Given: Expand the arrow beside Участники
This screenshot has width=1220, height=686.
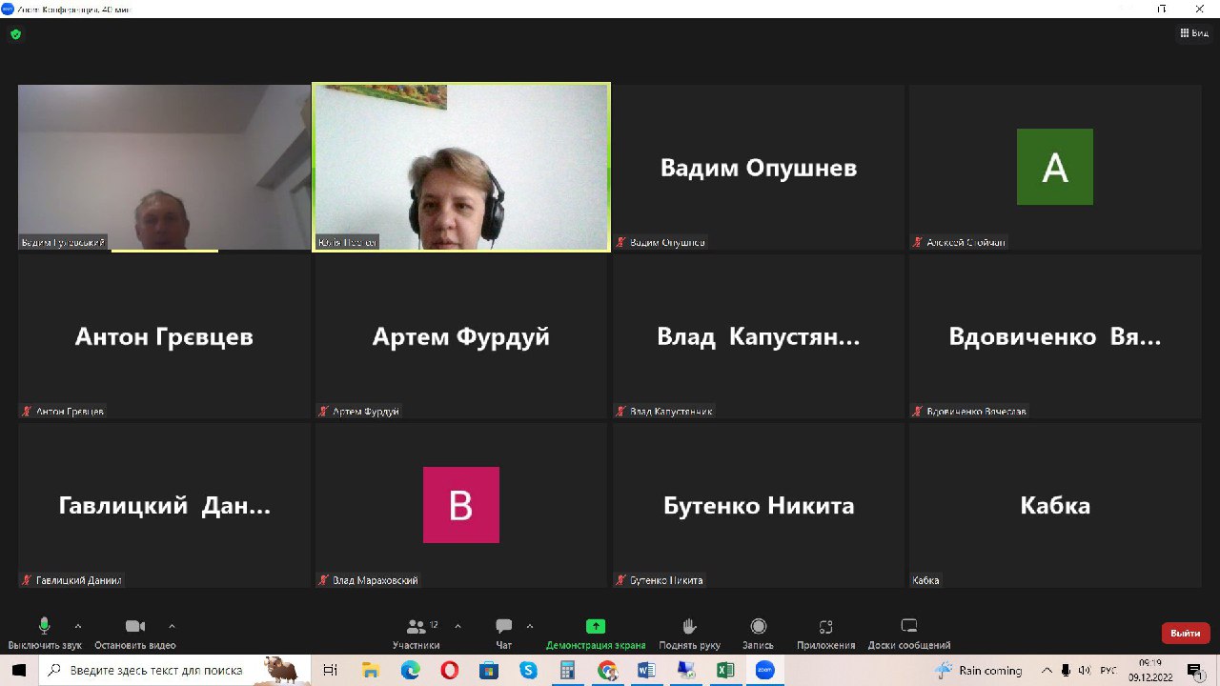Looking at the screenshot, I should coord(457,626).
